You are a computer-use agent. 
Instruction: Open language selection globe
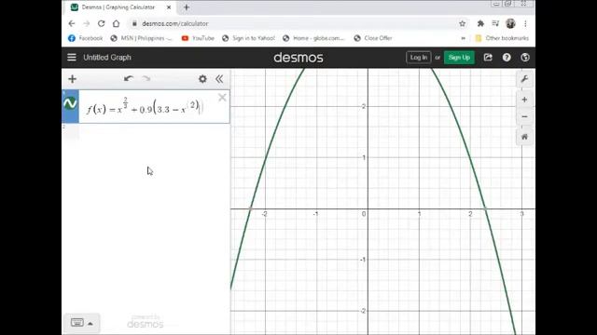point(525,58)
